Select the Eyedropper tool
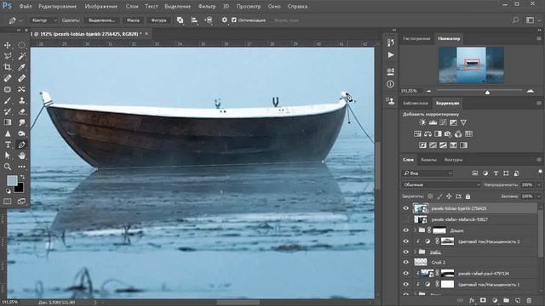The width and height of the screenshot is (545, 306). click(21, 67)
